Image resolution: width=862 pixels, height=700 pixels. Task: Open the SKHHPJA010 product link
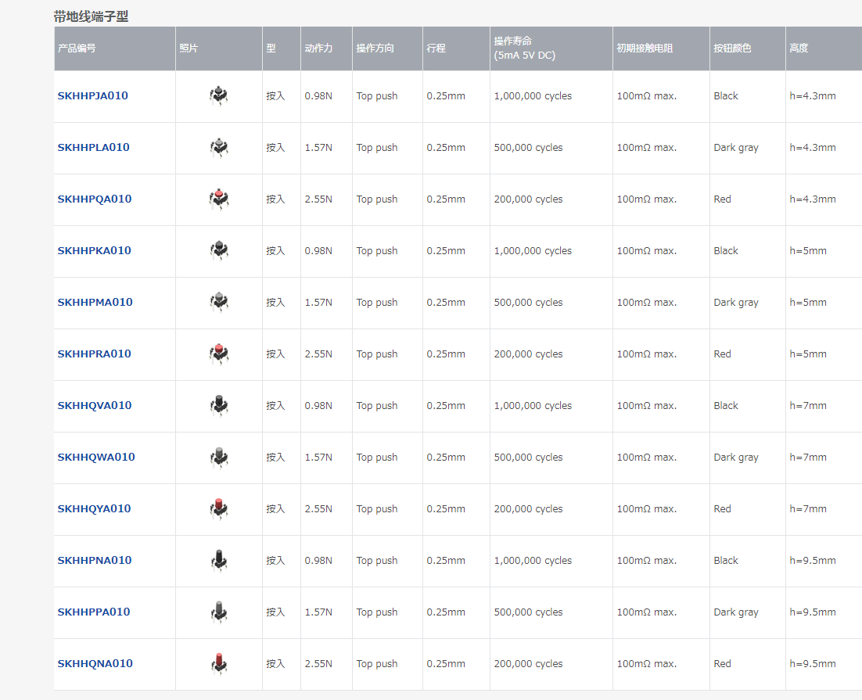[92, 96]
